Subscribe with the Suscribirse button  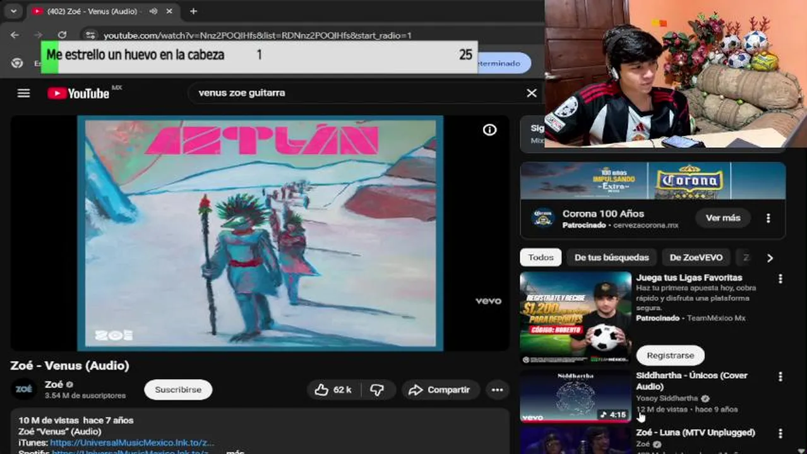[x=178, y=390]
